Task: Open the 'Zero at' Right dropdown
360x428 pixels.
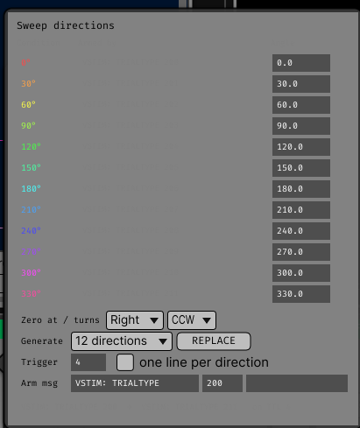Action: tap(135, 320)
